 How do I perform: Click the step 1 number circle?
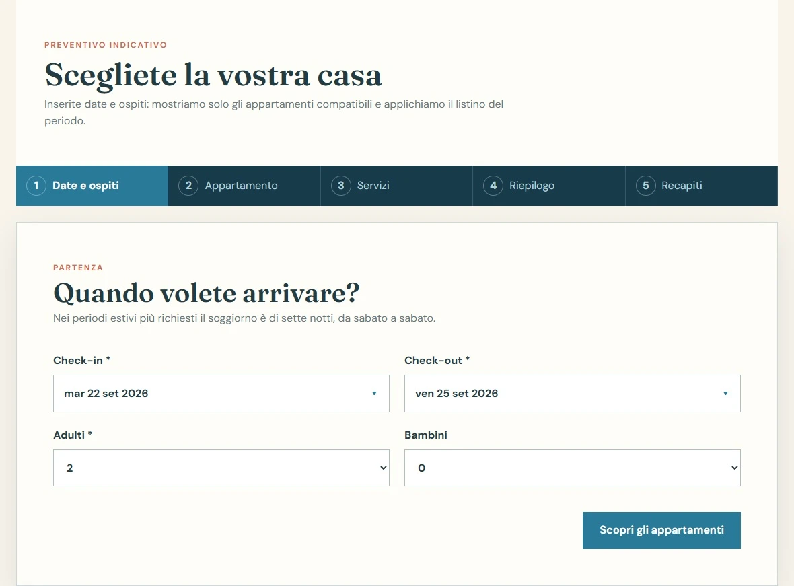click(36, 186)
